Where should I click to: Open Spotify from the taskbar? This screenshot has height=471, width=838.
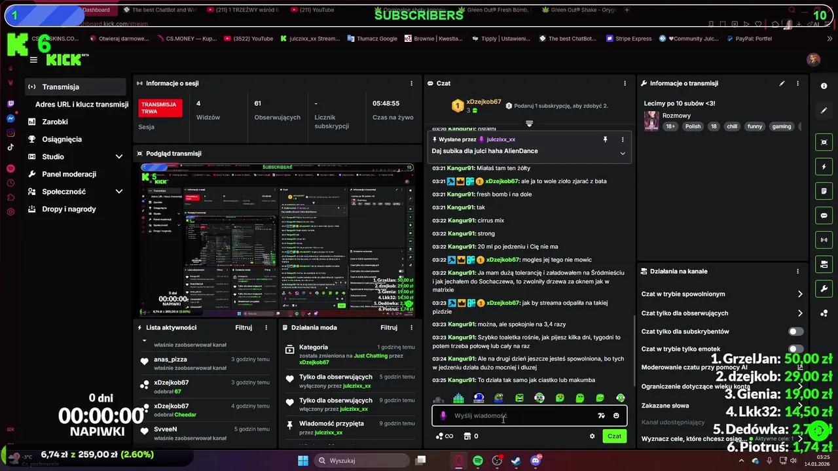478,461
